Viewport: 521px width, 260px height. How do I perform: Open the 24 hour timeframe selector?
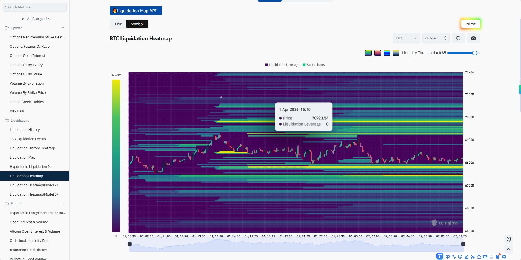pyautogui.click(x=435, y=38)
